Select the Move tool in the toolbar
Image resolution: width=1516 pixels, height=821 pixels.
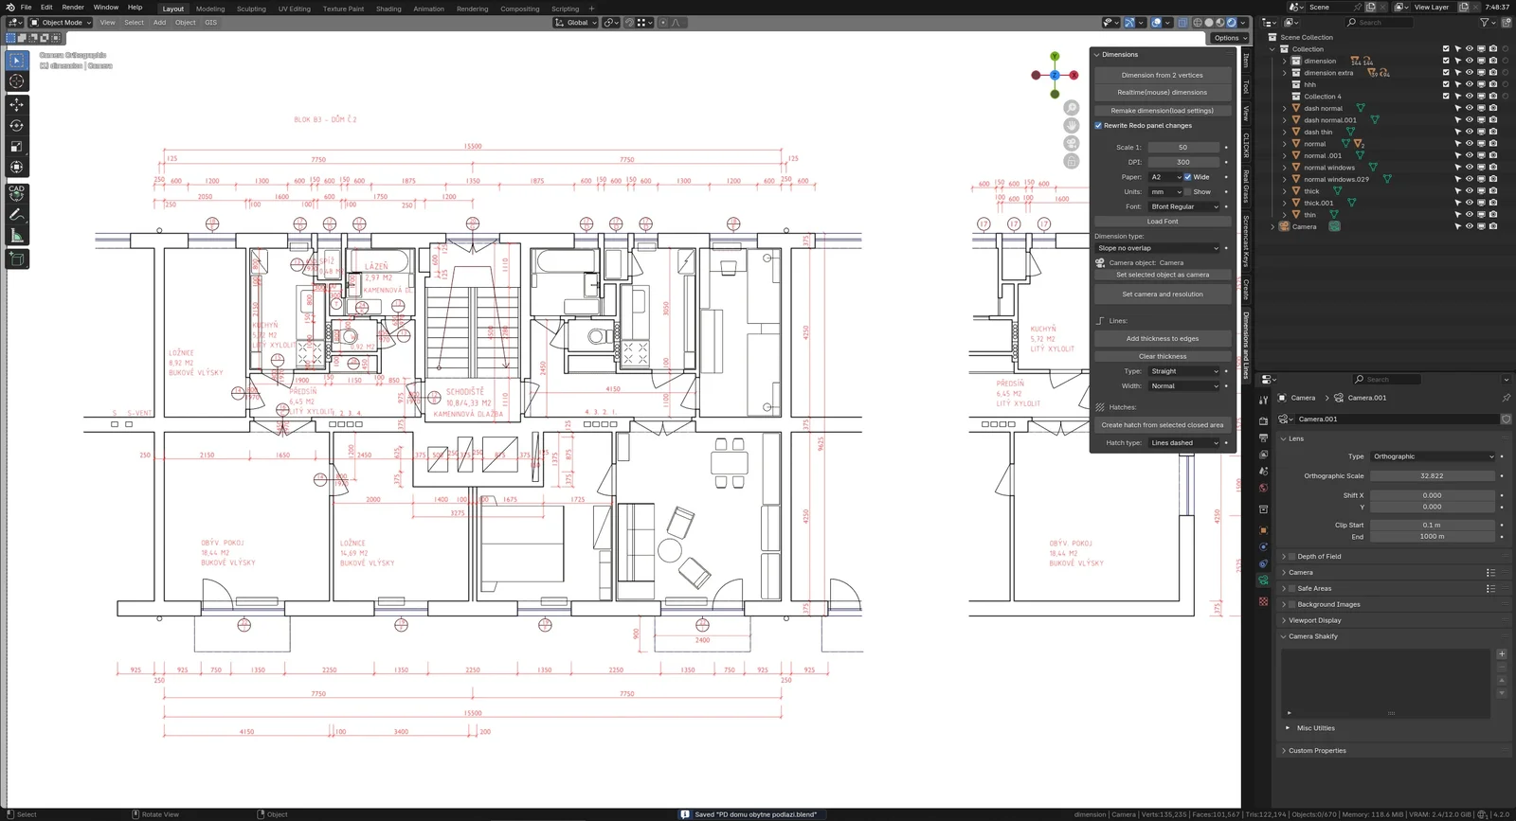point(16,104)
